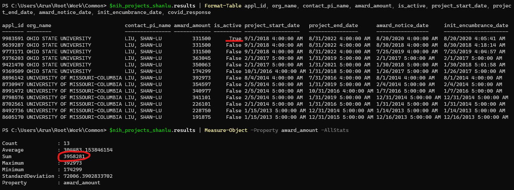Screen dimensions: 514x190
Task: Click the init_encumbrance_date column header
Action: pos(476,26)
